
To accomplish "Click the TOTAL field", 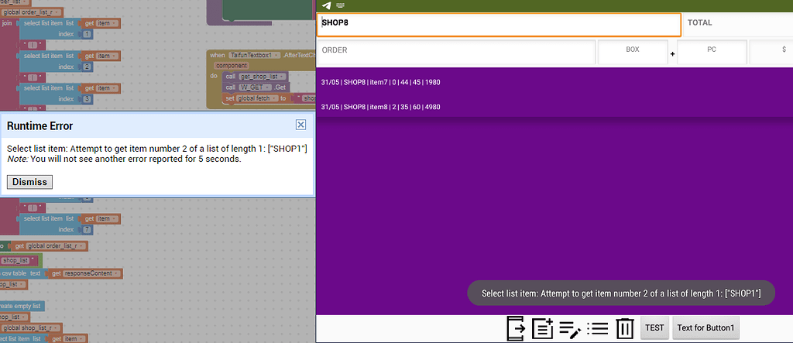I will click(737, 24).
